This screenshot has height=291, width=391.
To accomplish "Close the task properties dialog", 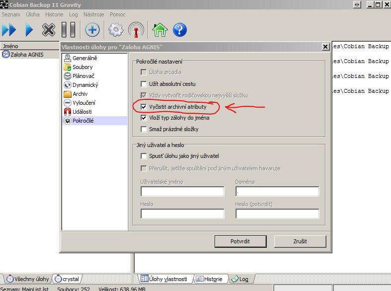I will click(x=325, y=47).
